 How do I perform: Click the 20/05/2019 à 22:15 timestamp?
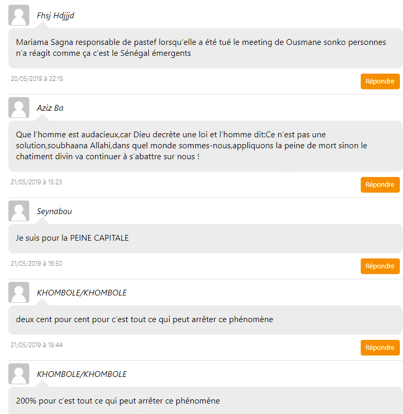(x=37, y=79)
